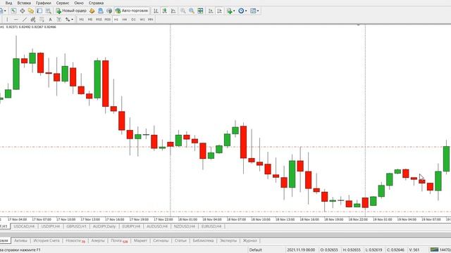Select the W1 timeframe
The image size is (451, 253).
pos(142,20)
